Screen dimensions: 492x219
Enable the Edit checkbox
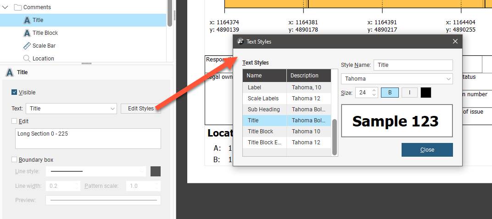(15, 121)
